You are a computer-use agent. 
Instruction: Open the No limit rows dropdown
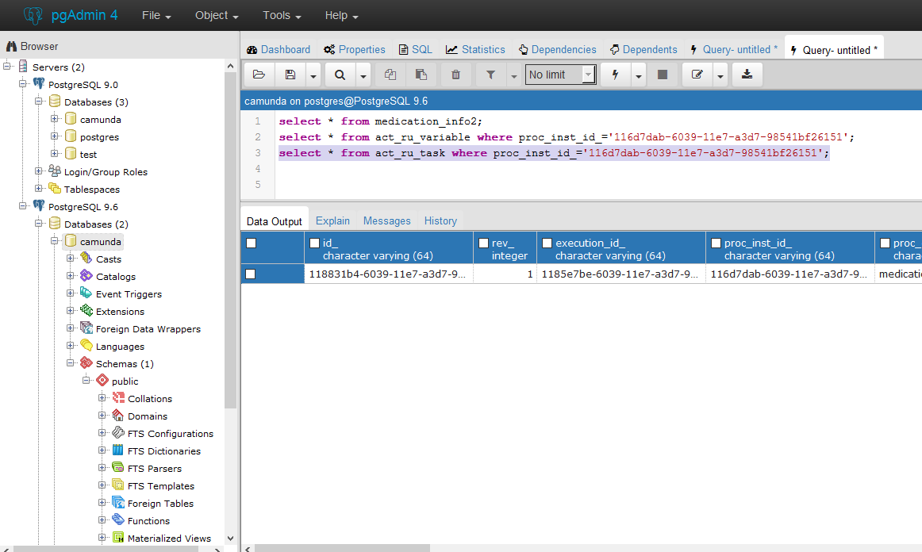[x=560, y=75]
